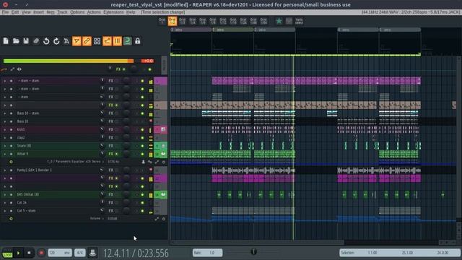Click the yellow bars icon on Hihat 9

click(151, 154)
